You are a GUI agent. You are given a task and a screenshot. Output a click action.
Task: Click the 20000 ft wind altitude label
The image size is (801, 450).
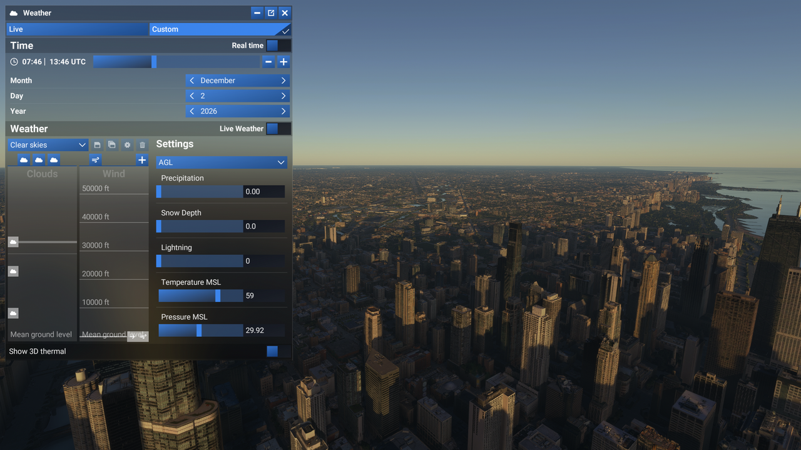(96, 274)
